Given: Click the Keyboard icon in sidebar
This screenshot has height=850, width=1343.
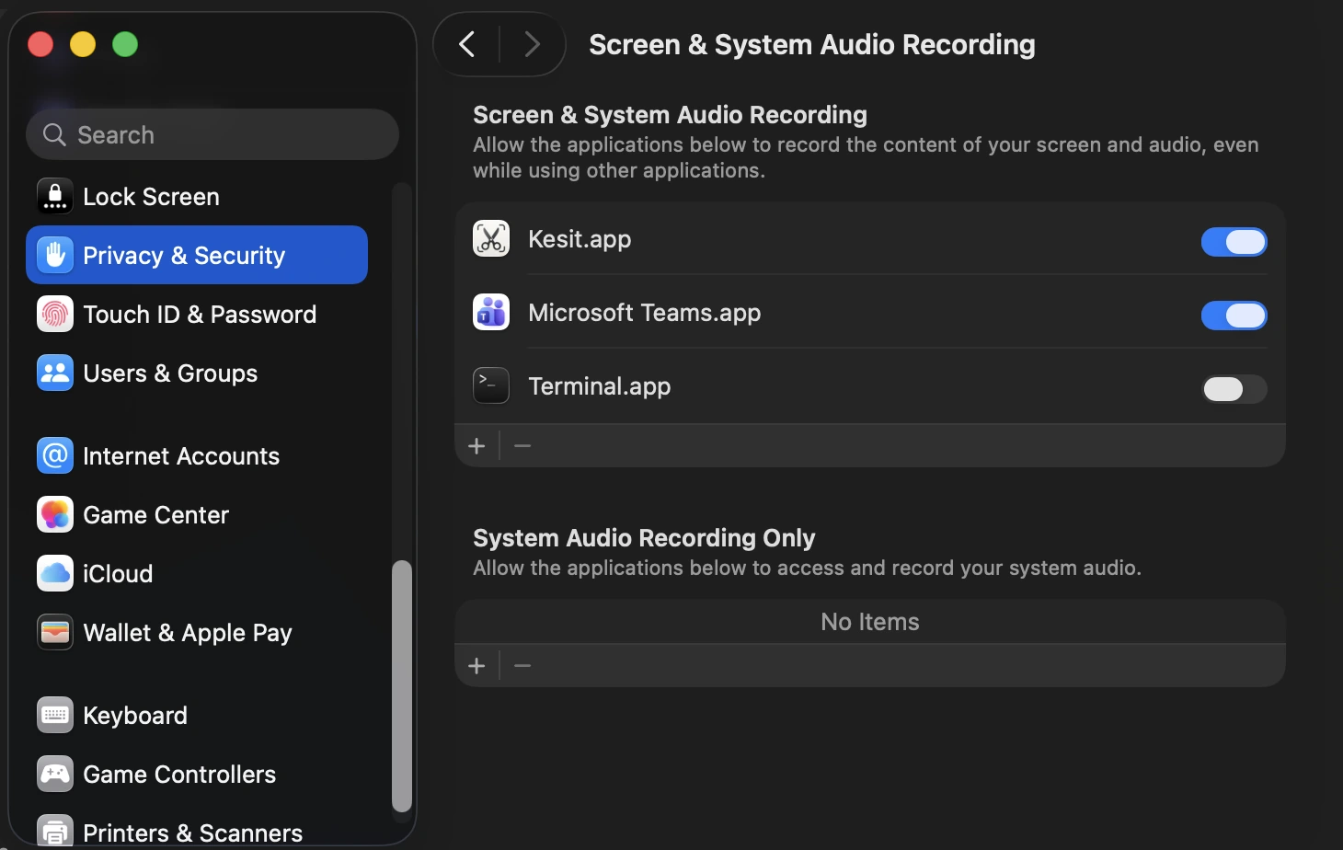Looking at the screenshot, I should (x=55, y=715).
